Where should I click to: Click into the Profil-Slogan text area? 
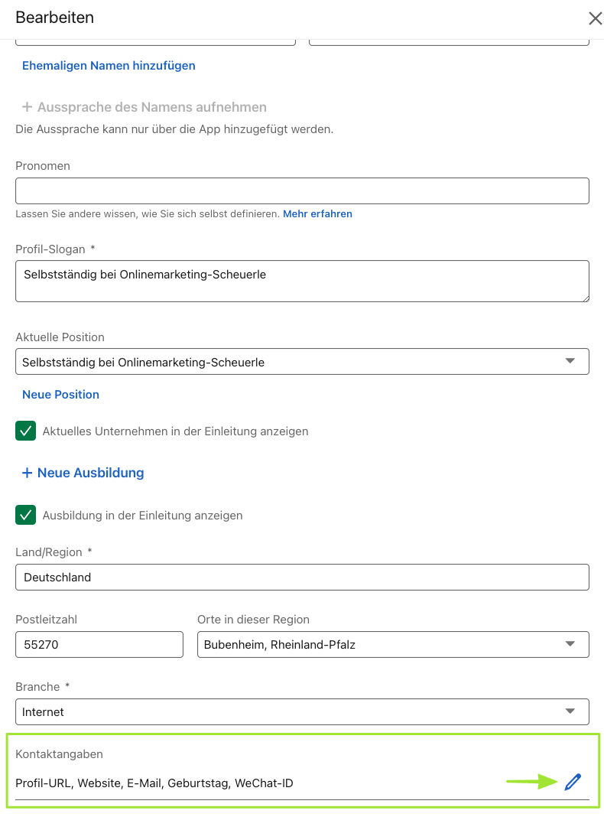pyautogui.click(x=302, y=281)
